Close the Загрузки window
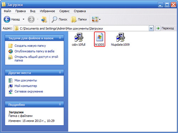 [x=173, y=5]
